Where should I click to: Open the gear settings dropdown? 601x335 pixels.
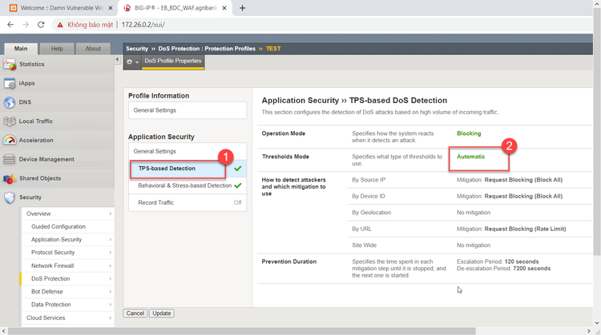(131, 62)
